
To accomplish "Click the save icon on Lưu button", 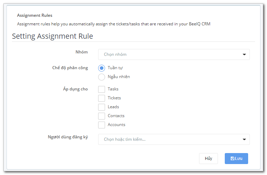I will 232,159.
